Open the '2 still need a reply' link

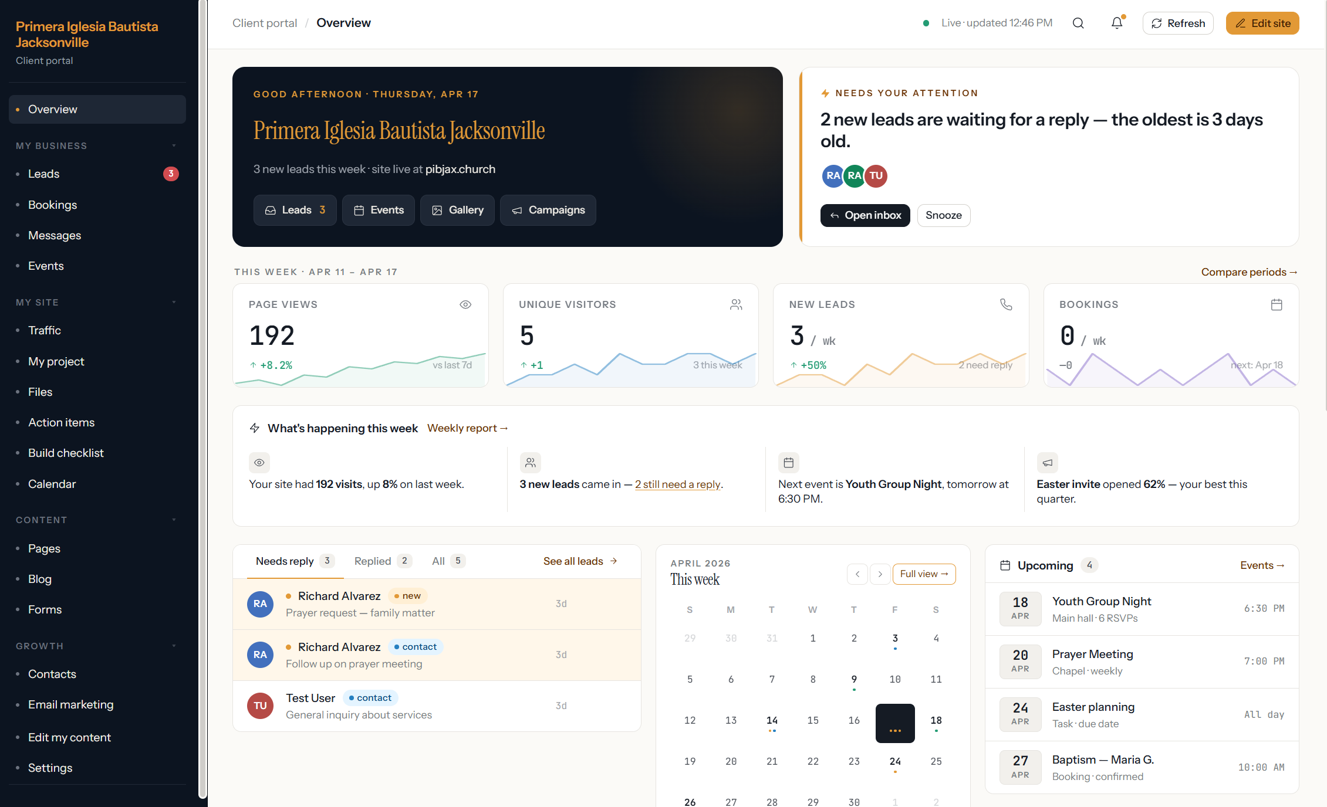pyautogui.click(x=678, y=484)
